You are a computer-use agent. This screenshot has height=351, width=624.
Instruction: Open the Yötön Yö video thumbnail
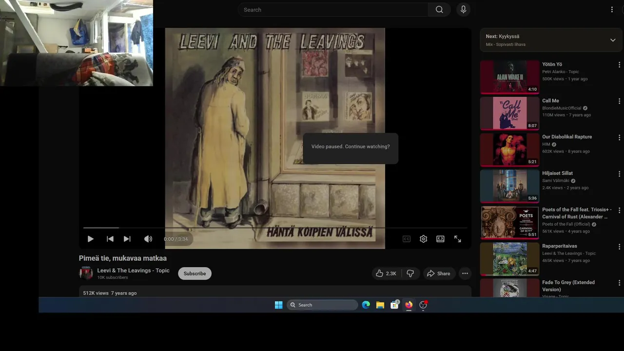509,77
